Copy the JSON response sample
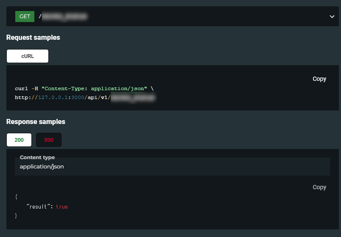Screen dimensions: 341x237 point(319,187)
